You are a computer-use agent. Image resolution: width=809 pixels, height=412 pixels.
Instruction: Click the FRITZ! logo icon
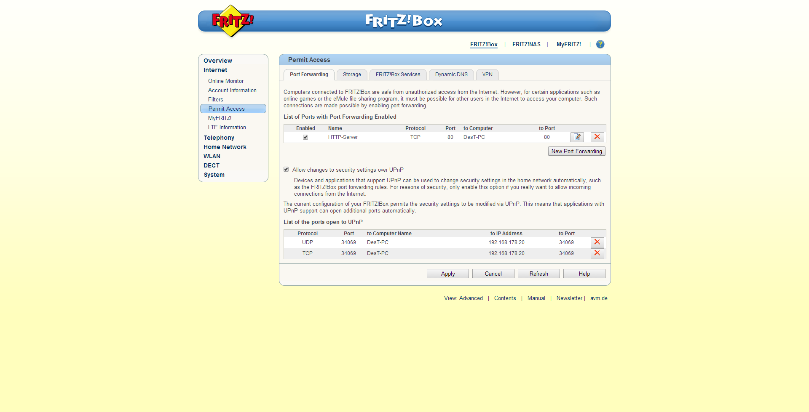pos(232,21)
